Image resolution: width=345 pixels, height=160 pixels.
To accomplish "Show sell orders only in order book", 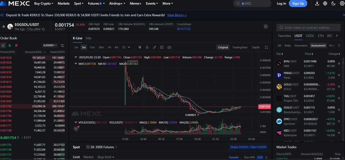I will [16, 45].
